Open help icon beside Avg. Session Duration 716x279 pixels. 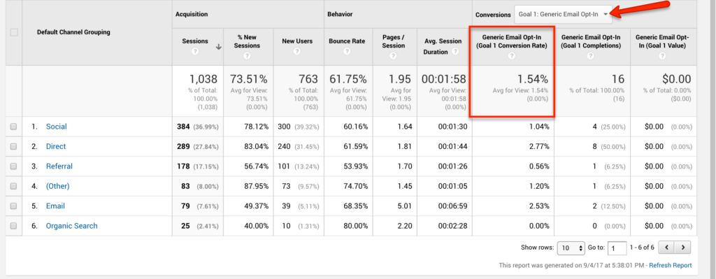[x=454, y=52]
